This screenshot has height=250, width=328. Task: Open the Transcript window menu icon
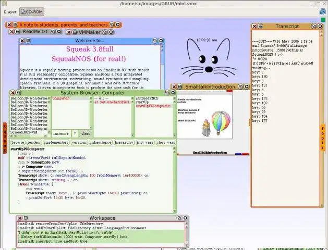tap(260, 26)
